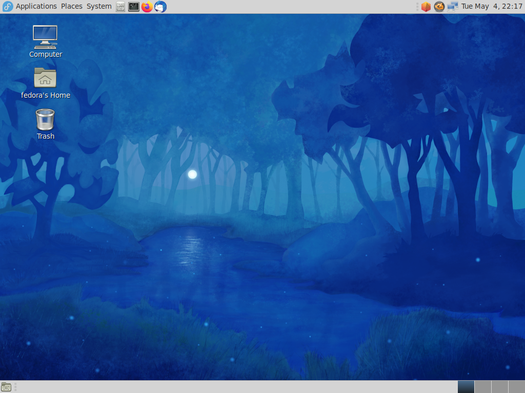Screen dimensions: 525x393
Task: Switch to the second workspace
Action: 483,387
